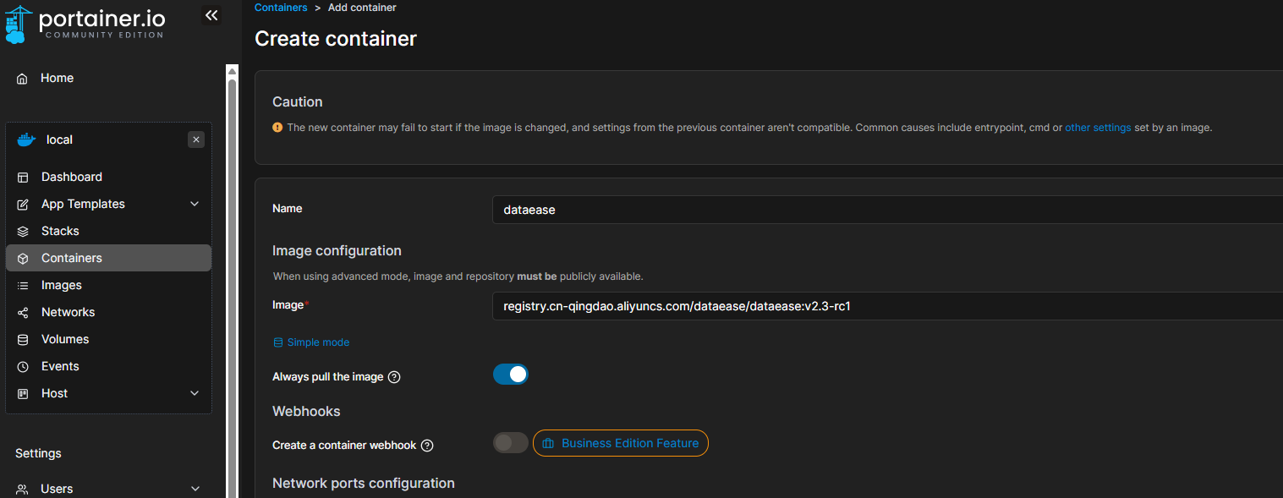The width and height of the screenshot is (1283, 498).
Task: Open help tooltip for Always pull the image
Action: pyautogui.click(x=394, y=377)
